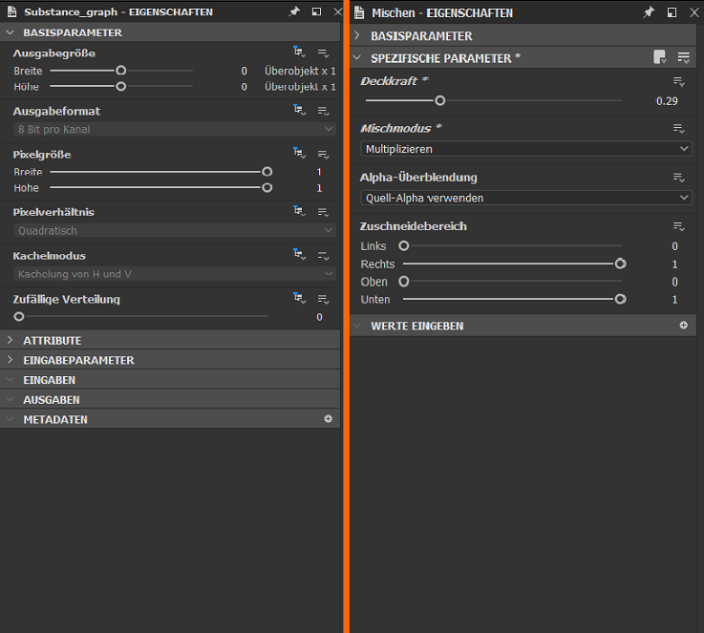Open the Kachelmodus dropdown
The width and height of the screenshot is (704, 633).
[175, 274]
